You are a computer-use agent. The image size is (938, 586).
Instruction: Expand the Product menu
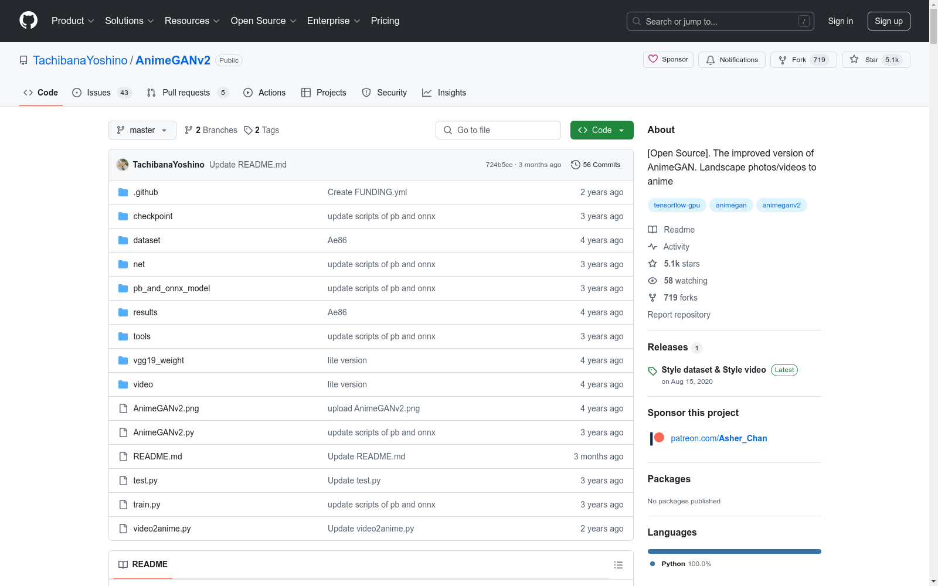[x=73, y=21]
